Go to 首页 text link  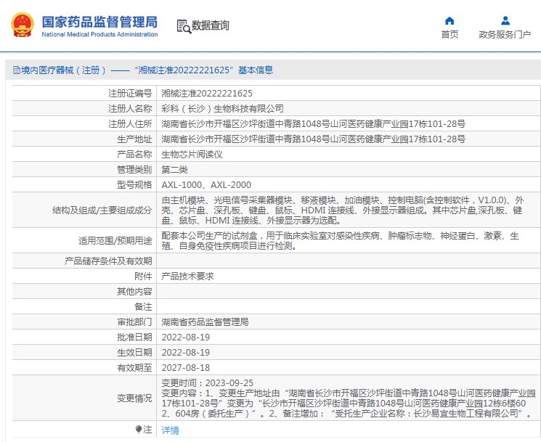click(450, 35)
